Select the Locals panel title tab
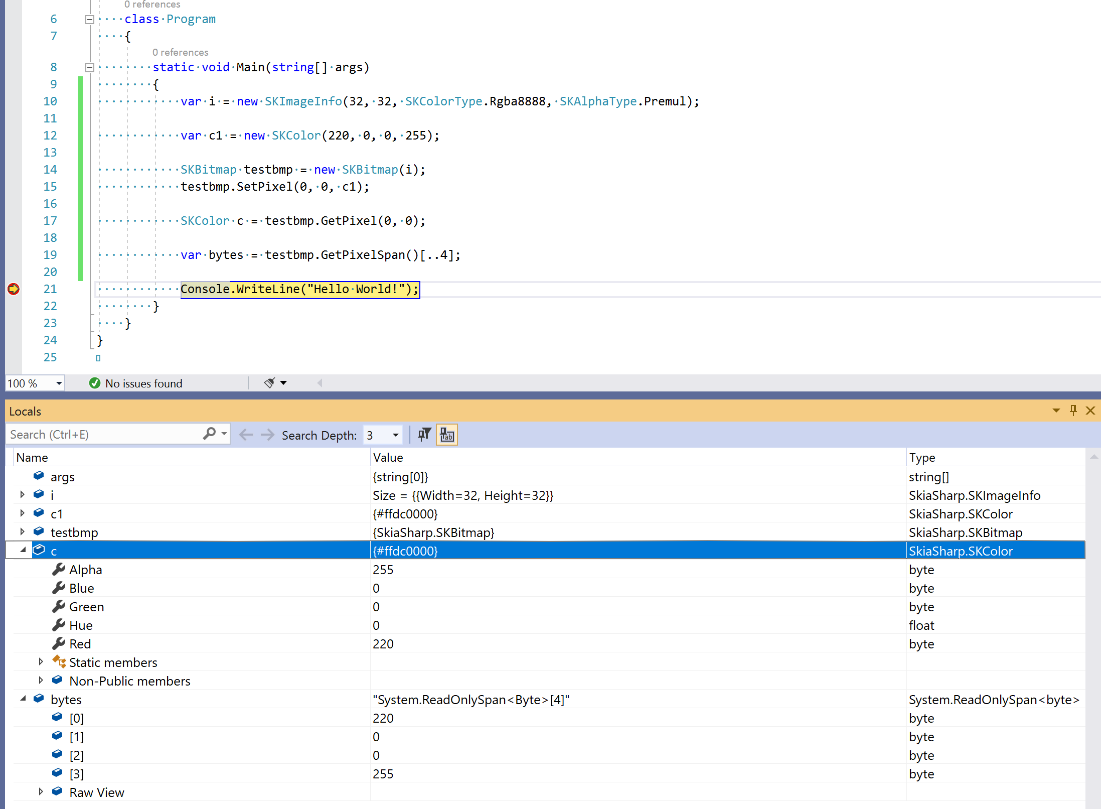The width and height of the screenshot is (1101, 809). [x=25, y=411]
